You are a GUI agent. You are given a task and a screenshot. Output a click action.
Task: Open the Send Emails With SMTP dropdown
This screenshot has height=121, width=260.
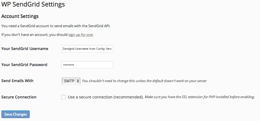tap(71, 81)
